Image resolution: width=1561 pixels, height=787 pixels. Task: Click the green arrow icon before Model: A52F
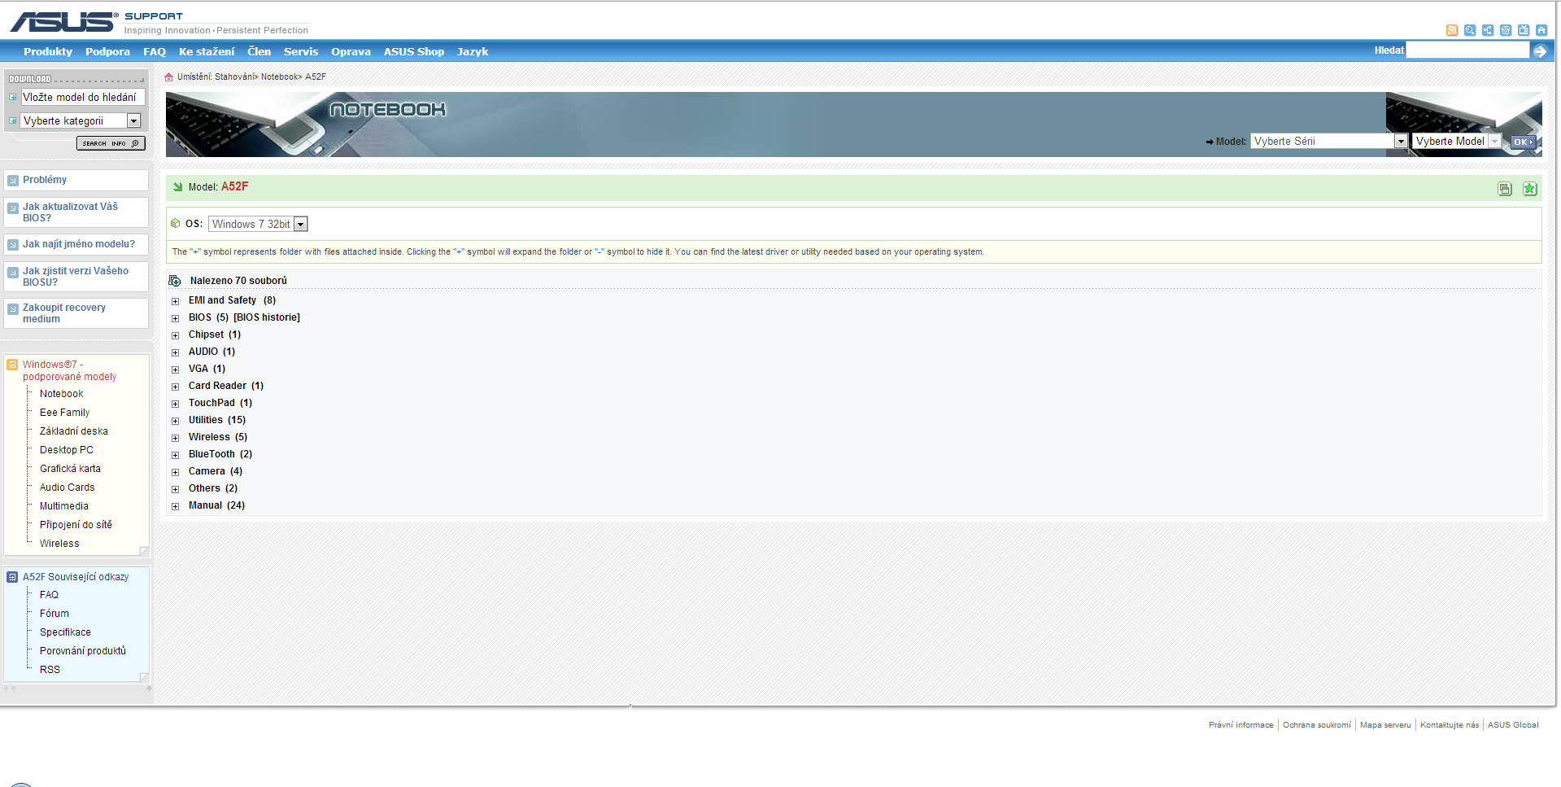177,186
